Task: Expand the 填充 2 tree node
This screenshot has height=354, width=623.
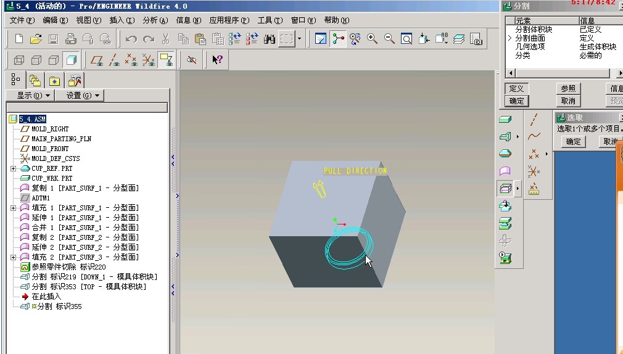Action: tap(13, 257)
